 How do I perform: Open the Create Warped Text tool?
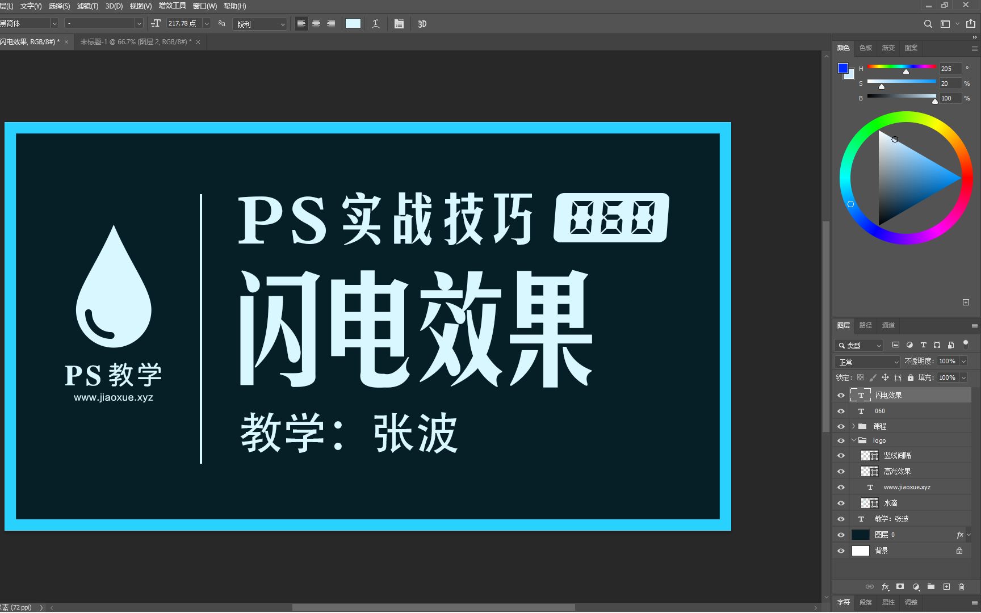click(x=375, y=23)
